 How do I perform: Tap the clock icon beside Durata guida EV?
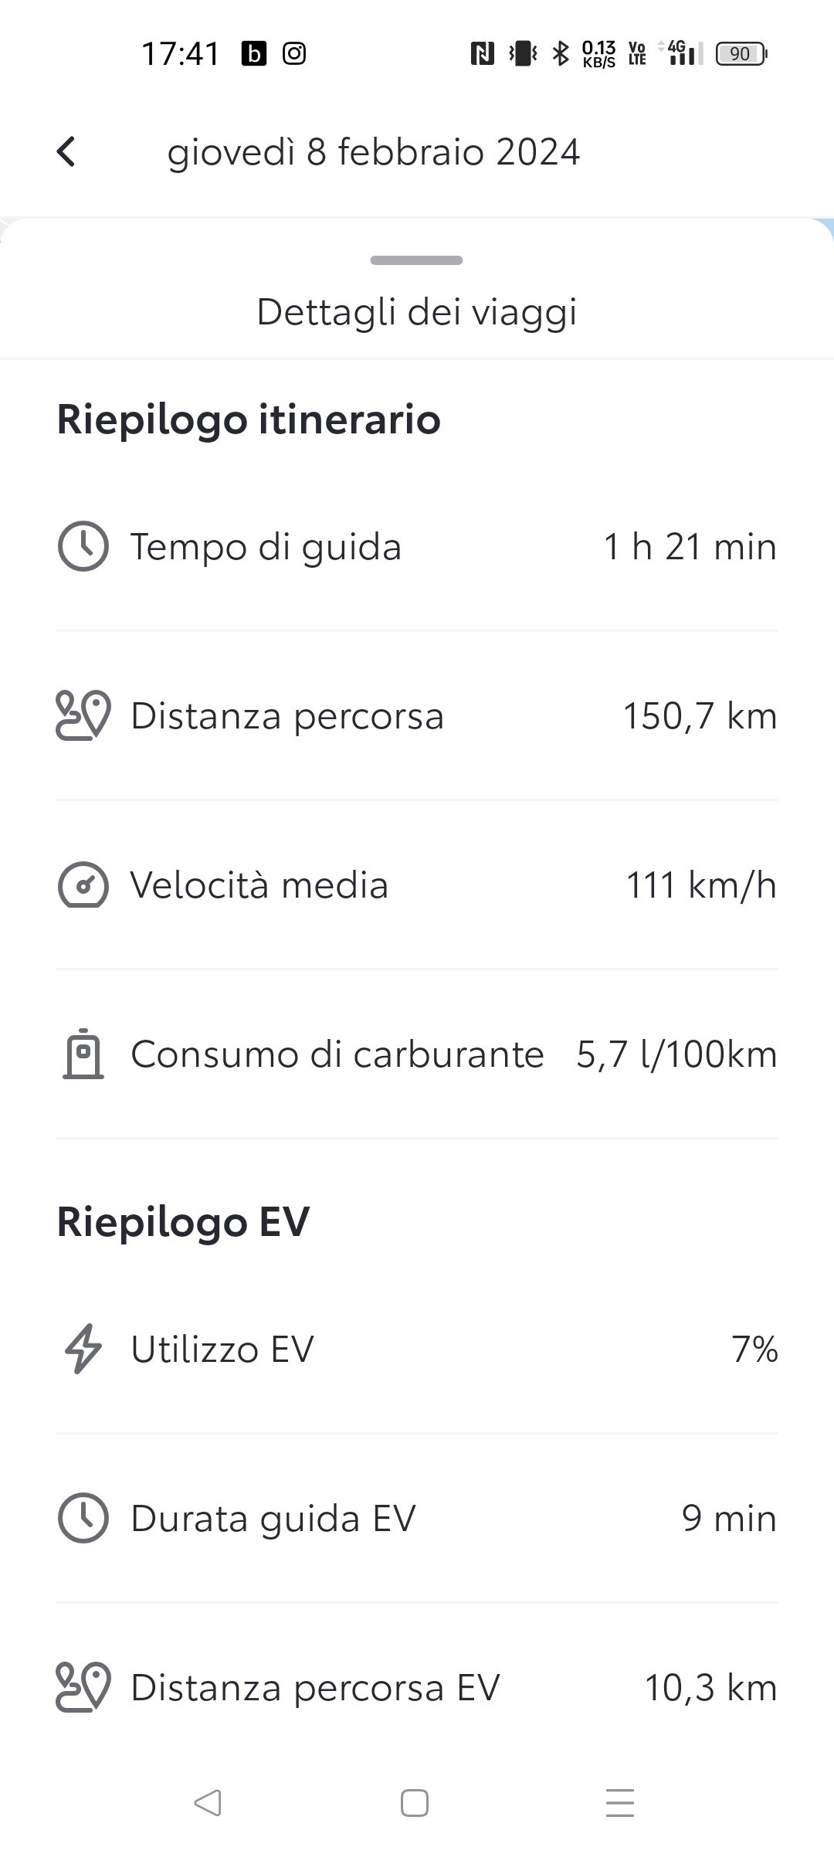click(83, 1518)
